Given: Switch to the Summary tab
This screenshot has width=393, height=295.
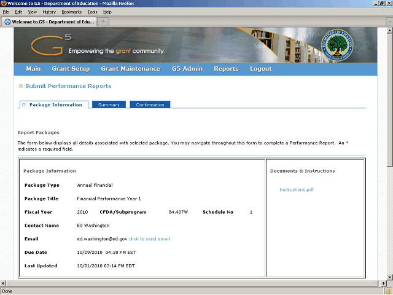Looking at the screenshot, I should pos(109,104).
